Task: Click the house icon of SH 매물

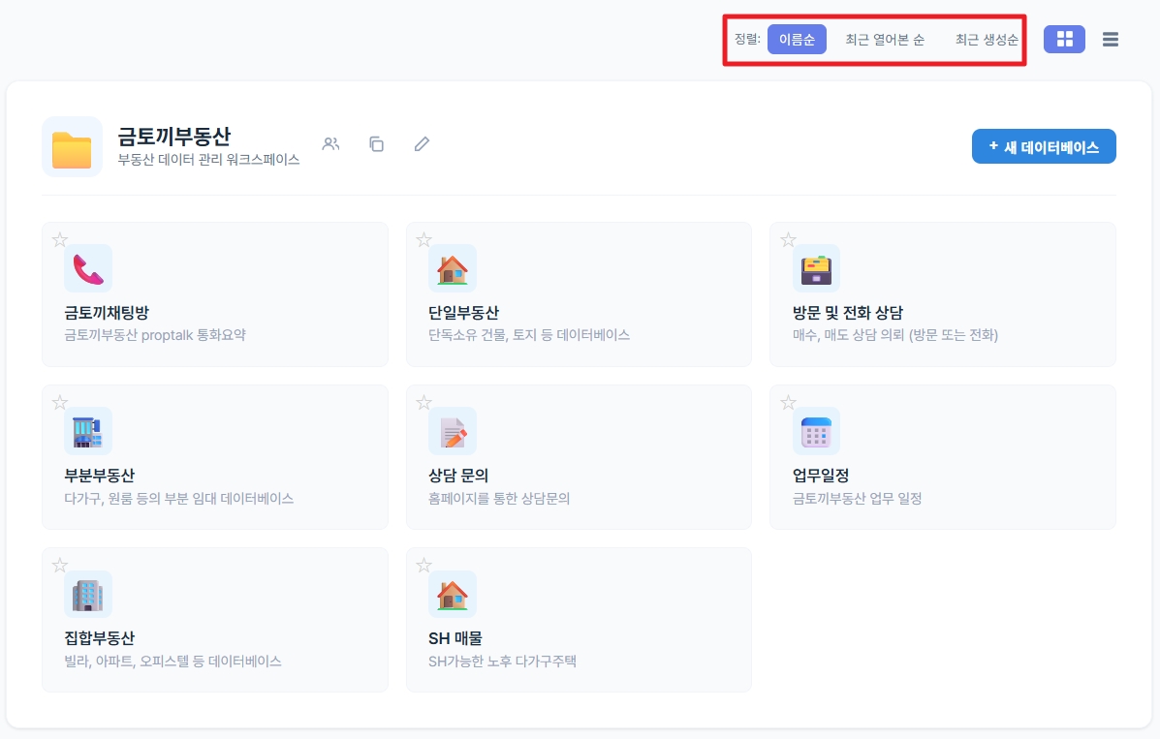Action: 452,594
